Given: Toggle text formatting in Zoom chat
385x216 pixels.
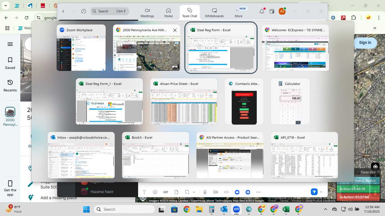Looking at the screenshot, I should pyautogui.click(x=144, y=192).
